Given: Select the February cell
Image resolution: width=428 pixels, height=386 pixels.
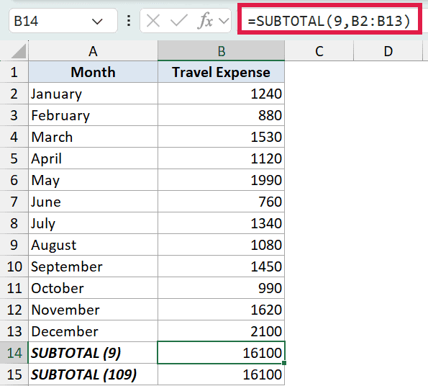Looking at the screenshot, I should [93, 115].
